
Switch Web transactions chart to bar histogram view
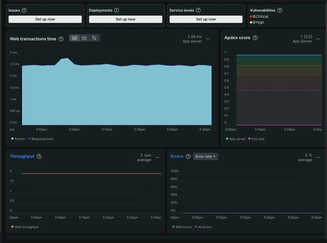(85, 38)
